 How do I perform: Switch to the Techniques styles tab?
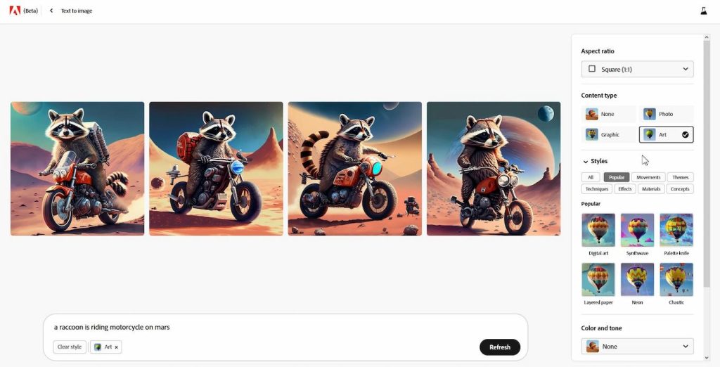click(596, 189)
